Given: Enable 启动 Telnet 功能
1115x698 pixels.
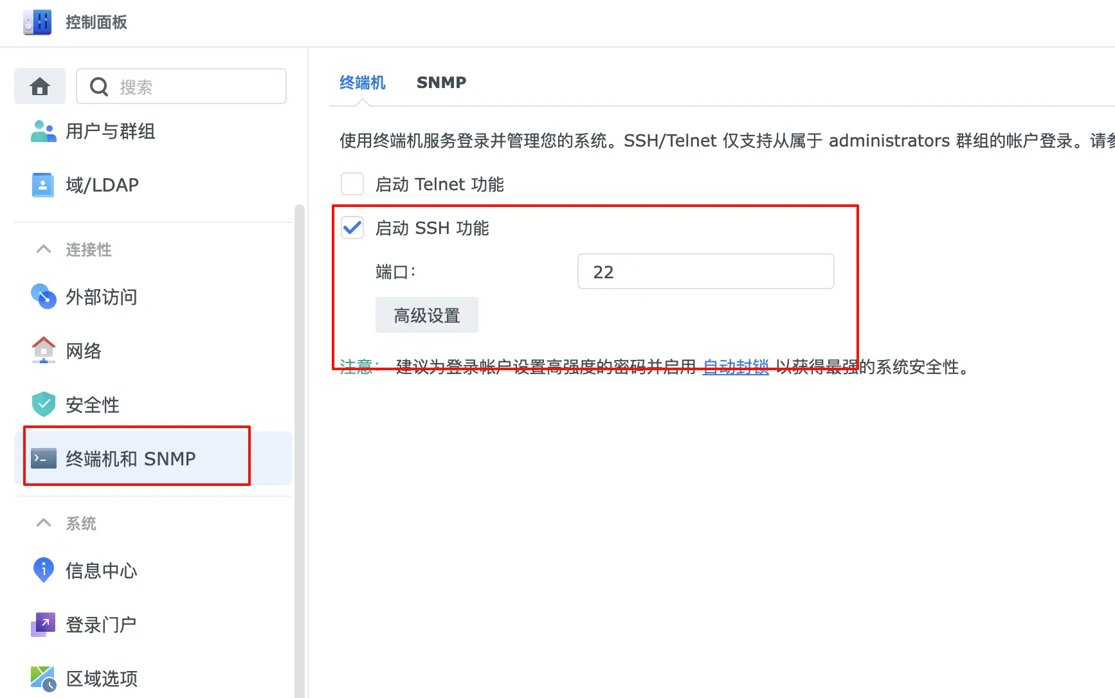Looking at the screenshot, I should [x=352, y=183].
